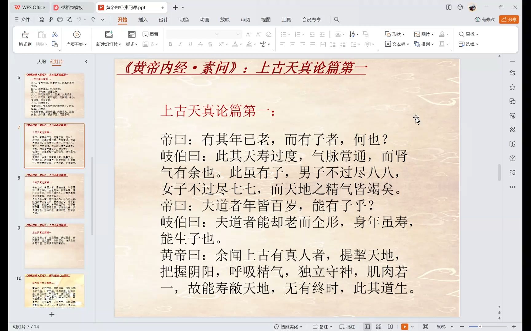
Task: Switch to 找稻壳模板 tab
Action: tap(72, 7)
